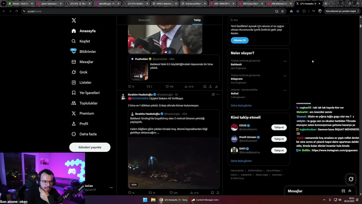Open Chrome tab search dropdown

click(3, 4)
